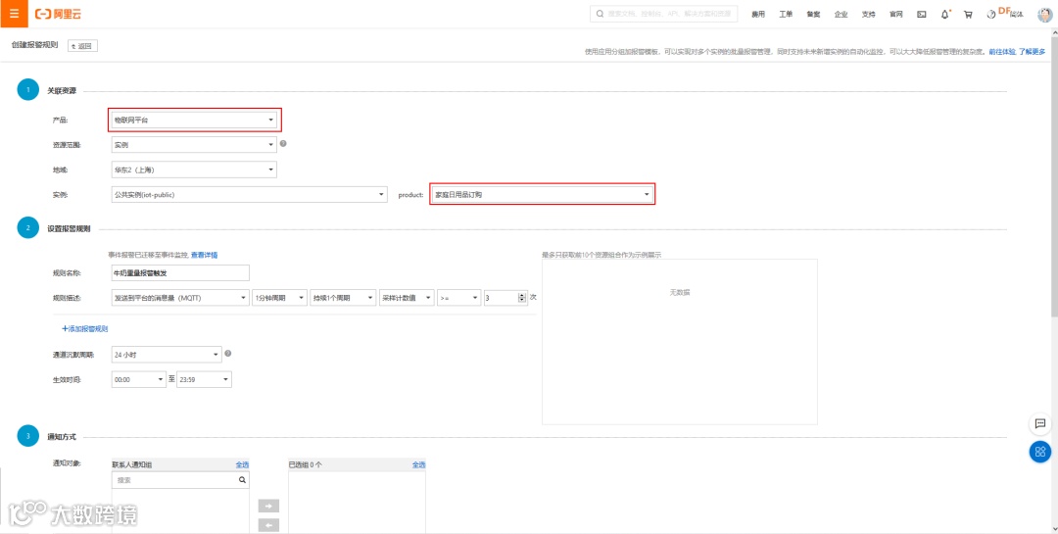Click 企业 in top navigation
1058x534 pixels.
pyautogui.click(x=841, y=14)
